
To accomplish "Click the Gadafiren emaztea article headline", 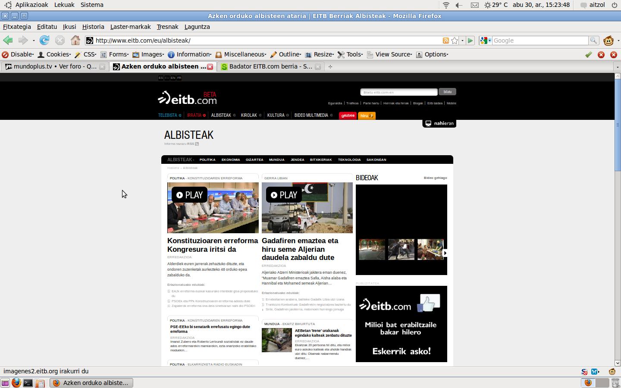I will [300, 249].
